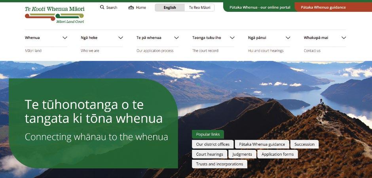This screenshot has width=372, height=178.
Task: Click the Home house icon
Action: pos(131,8)
